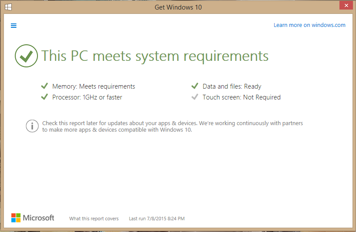Click Data and files: Ready text
This screenshot has width=356, height=232.
232,86
